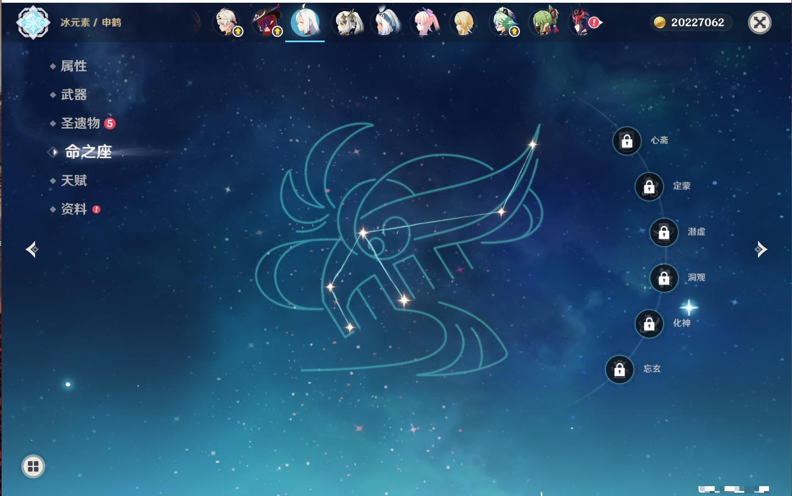The image size is (792, 496).
Task: Switch to the 武器 weapon tab
Action: (73, 95)
